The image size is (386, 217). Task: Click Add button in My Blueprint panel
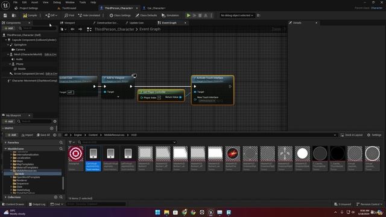[x=8, y=121]
